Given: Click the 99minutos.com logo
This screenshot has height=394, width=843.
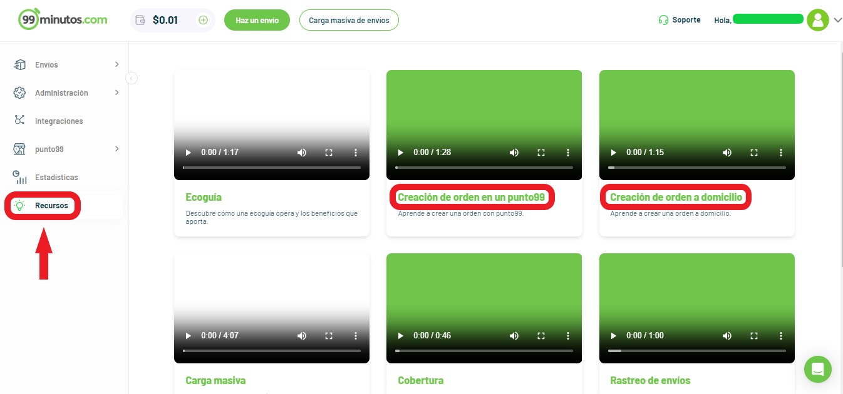Looking at the screenshot, I should [63, 19].
